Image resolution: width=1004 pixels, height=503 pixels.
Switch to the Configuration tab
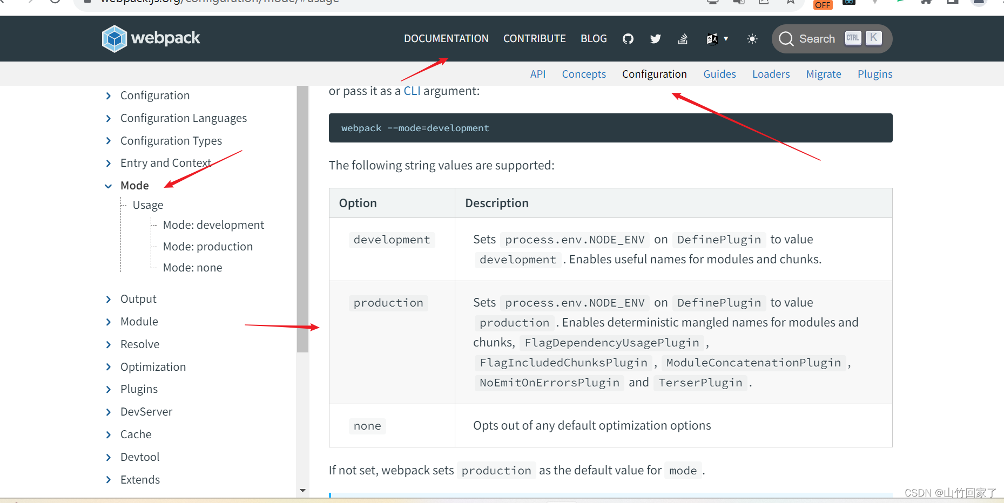point(654,74)
